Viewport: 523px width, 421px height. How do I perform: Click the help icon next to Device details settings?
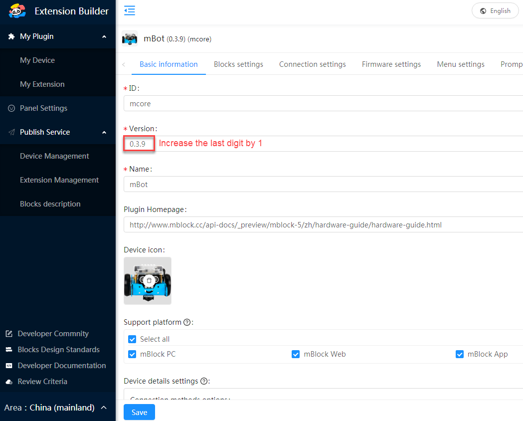click(204, 381)
